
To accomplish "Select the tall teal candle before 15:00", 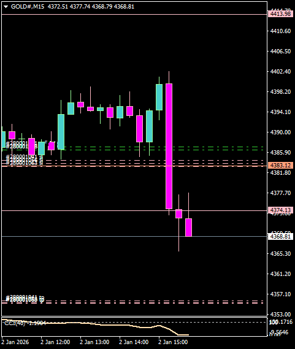I will click(159, 97).
